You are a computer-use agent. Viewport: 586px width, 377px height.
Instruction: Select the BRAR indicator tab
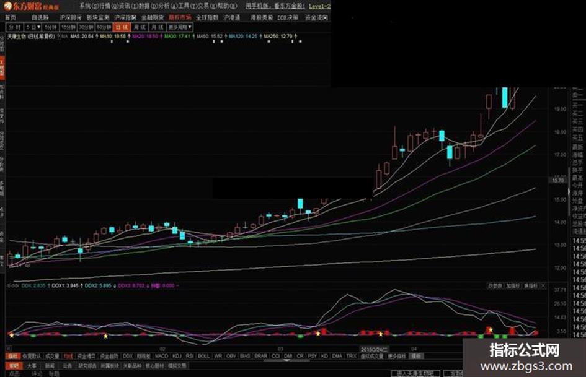click(x=261, y=357)
